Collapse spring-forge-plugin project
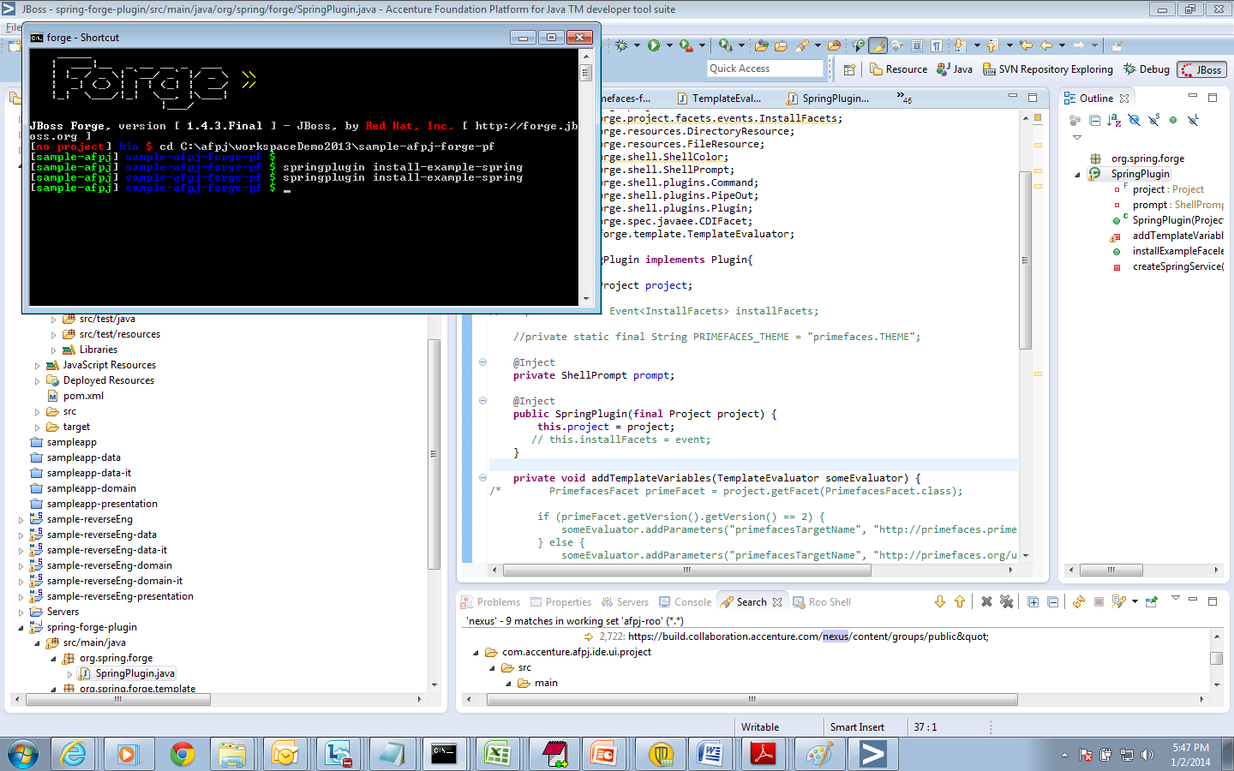1234x771 pixels. [21, 627]
